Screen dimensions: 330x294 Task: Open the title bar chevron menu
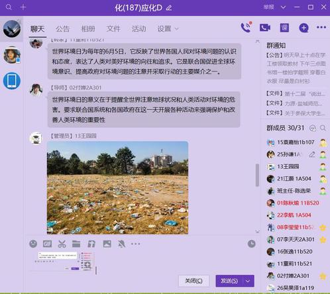point(283,7)
